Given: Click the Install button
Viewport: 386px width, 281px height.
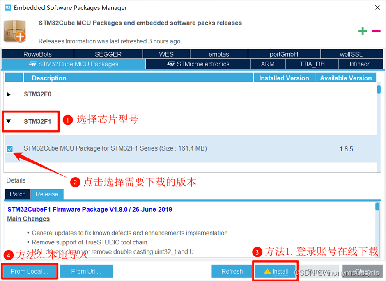Looking at the screenshot, I should (x=276, y=271).
